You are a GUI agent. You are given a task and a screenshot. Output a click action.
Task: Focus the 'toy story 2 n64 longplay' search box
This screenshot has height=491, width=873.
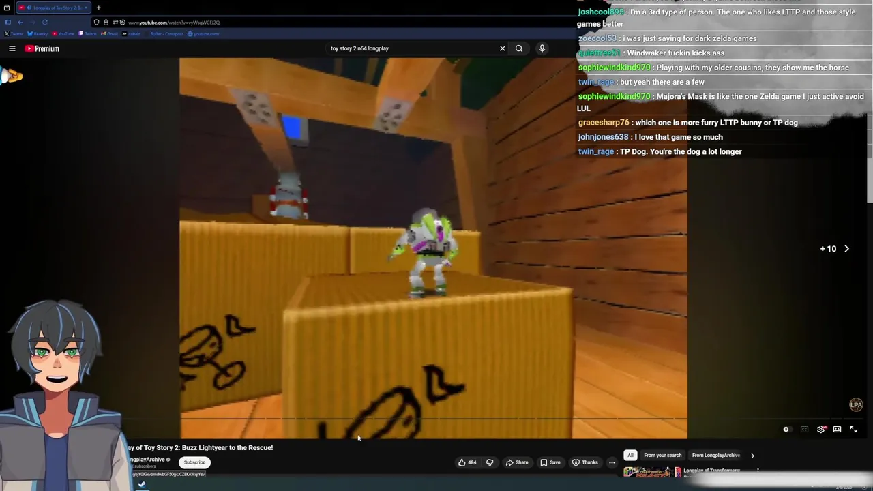coord(412,48)
